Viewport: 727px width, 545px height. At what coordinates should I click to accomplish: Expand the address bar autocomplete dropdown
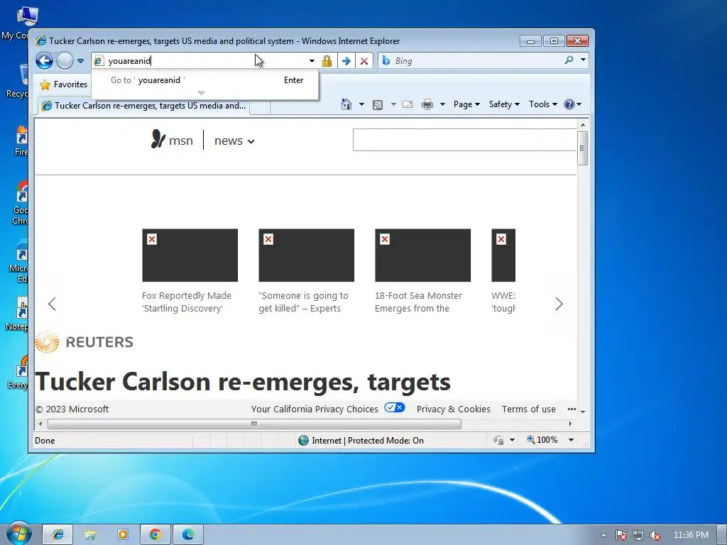[312, 61]
